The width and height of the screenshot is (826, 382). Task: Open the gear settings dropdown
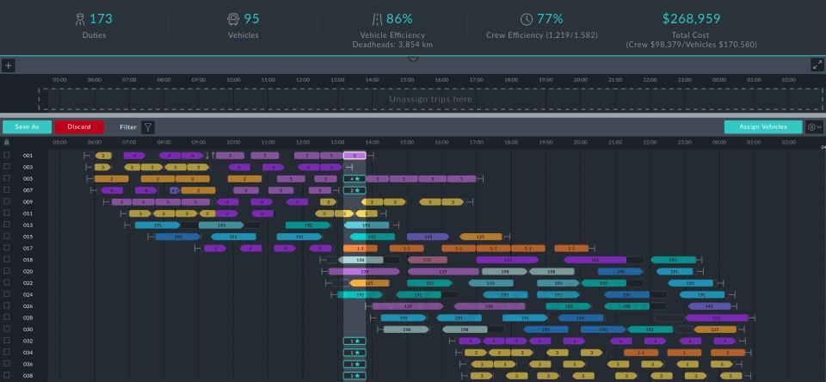click(813, 127)
